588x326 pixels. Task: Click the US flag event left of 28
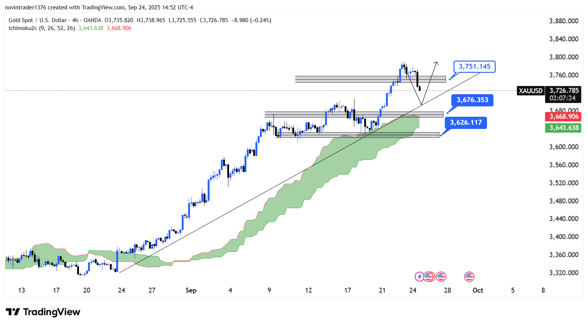point(441,277)
